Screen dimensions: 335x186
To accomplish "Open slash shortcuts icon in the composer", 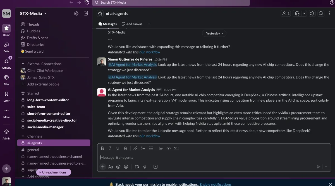I will click(155, 167).
